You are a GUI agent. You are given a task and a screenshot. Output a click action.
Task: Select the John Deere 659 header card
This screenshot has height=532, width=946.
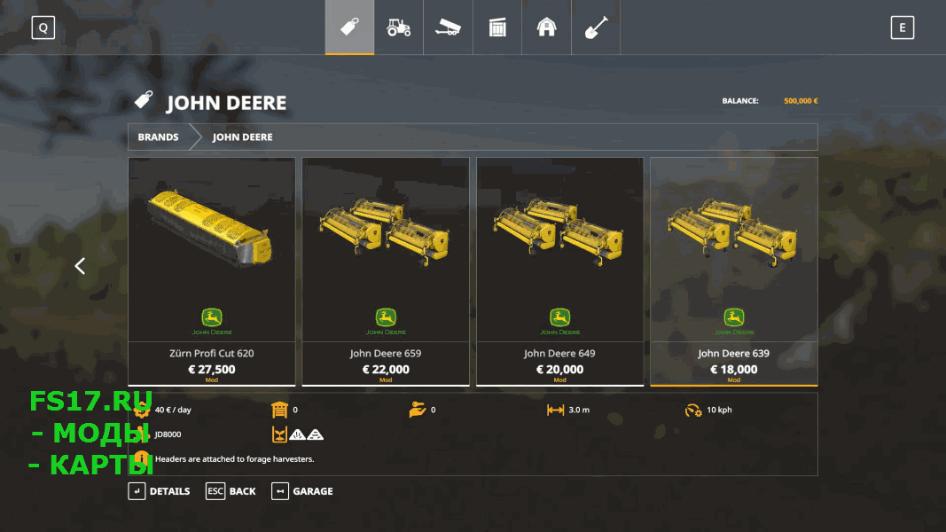386,271
